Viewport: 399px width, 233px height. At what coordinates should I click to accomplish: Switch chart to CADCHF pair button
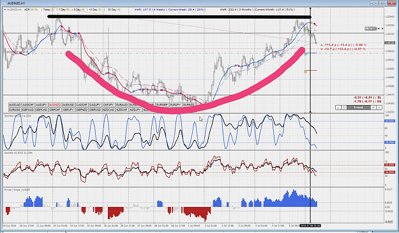82,105
